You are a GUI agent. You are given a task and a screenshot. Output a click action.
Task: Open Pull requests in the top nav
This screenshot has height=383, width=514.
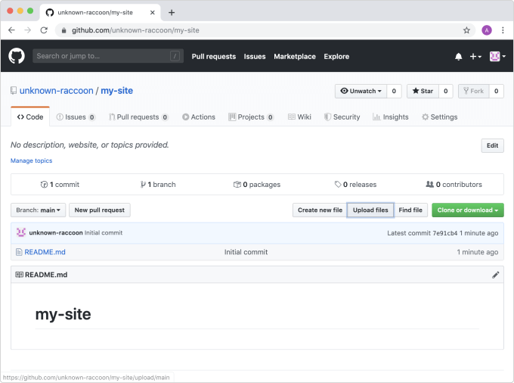[x=214, y=57]
